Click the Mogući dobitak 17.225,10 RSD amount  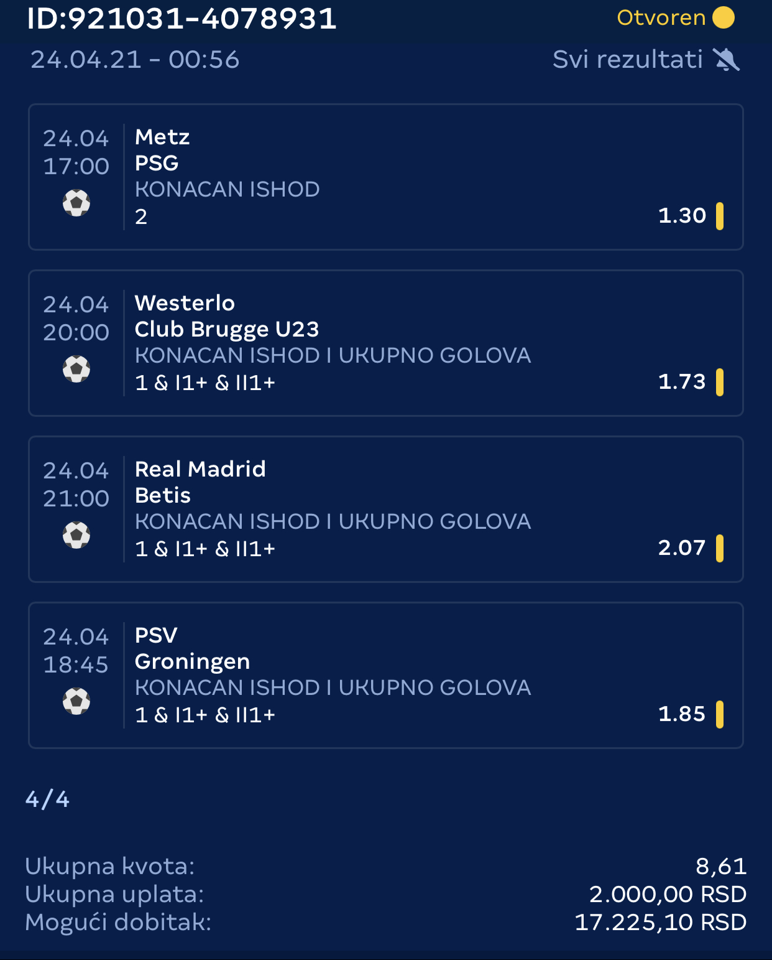[x=660, y=922]
